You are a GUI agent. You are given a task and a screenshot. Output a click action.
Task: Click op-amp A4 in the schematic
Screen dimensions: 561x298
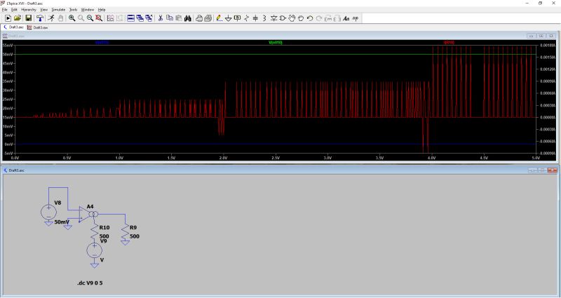87,215
